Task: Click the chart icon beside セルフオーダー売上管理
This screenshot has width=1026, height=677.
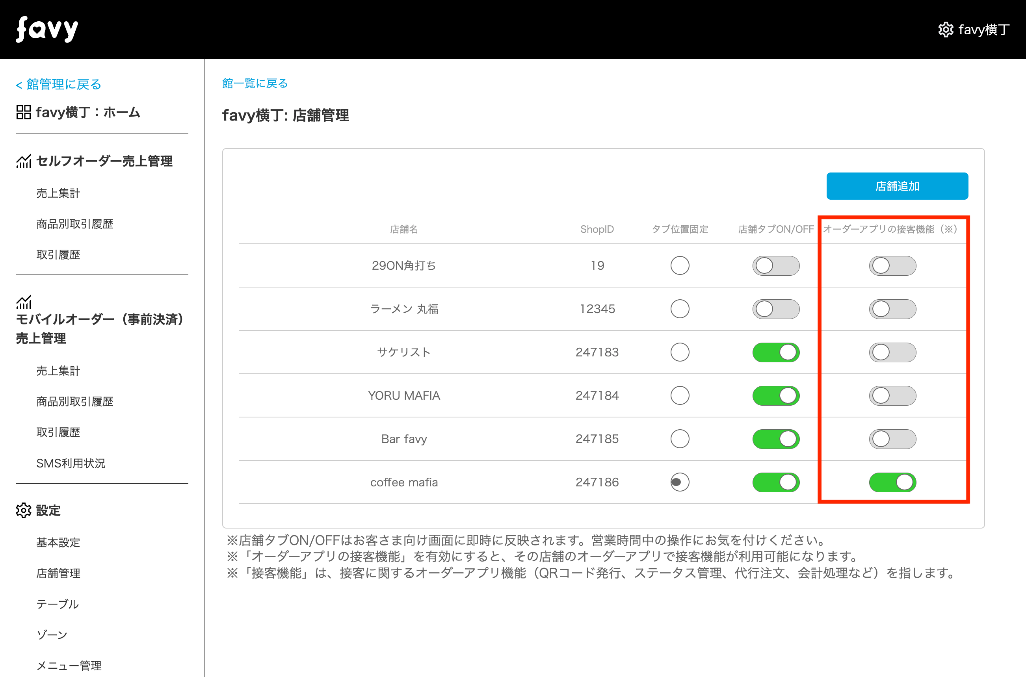Action: click(x=24, y=161)
